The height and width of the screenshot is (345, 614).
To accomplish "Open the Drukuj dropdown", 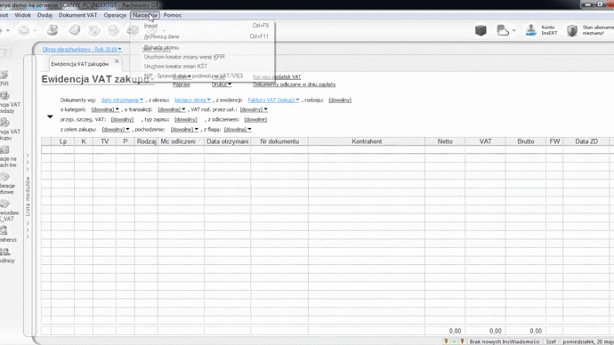I will [222, 84].
